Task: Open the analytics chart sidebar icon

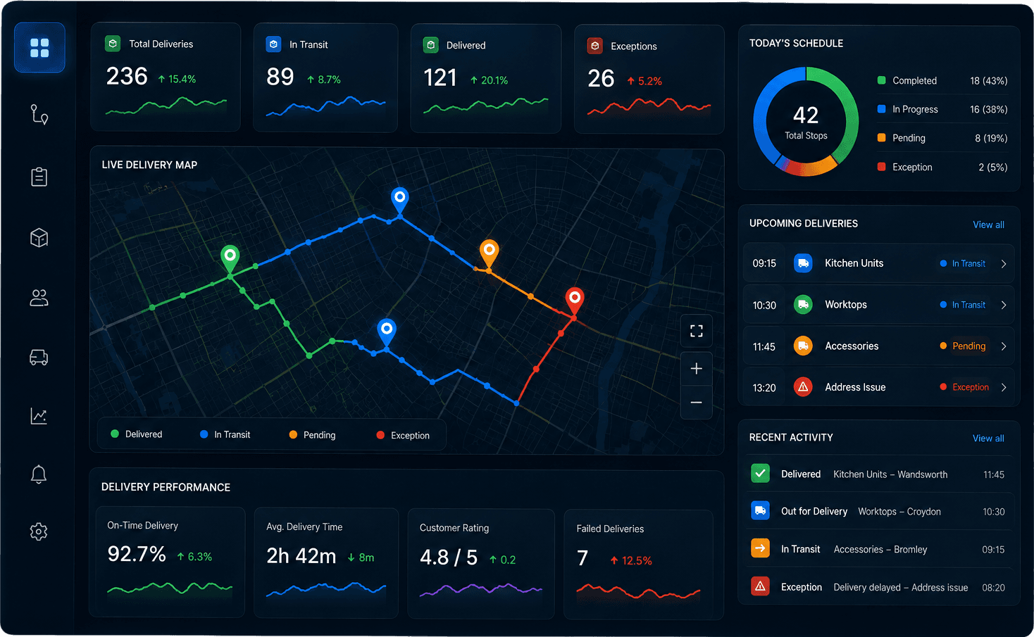Action: pyautogui.click(x=39, y=416)
